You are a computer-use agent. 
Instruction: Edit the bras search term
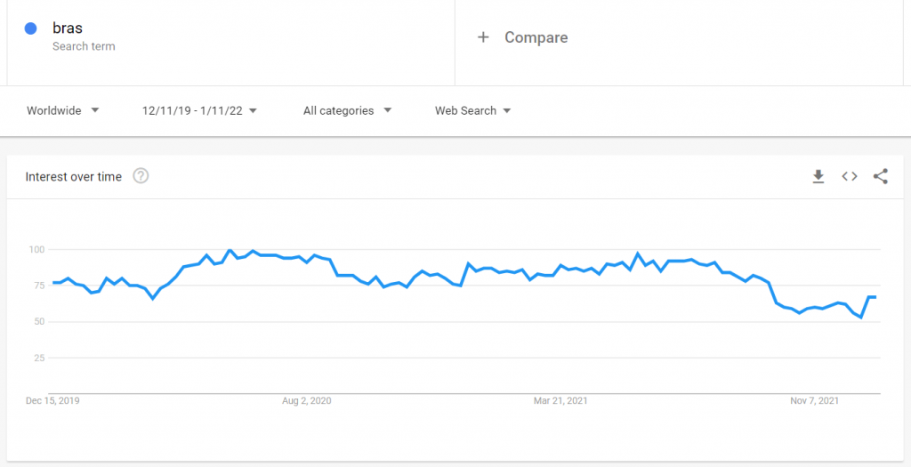[x=68, y=28]
